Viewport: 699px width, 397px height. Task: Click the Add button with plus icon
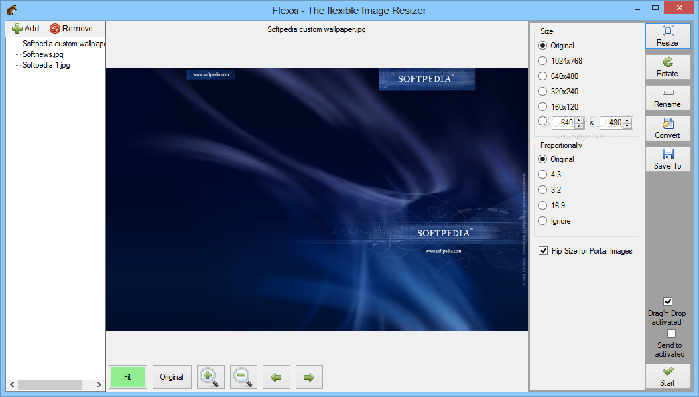(x=25, y=29)
